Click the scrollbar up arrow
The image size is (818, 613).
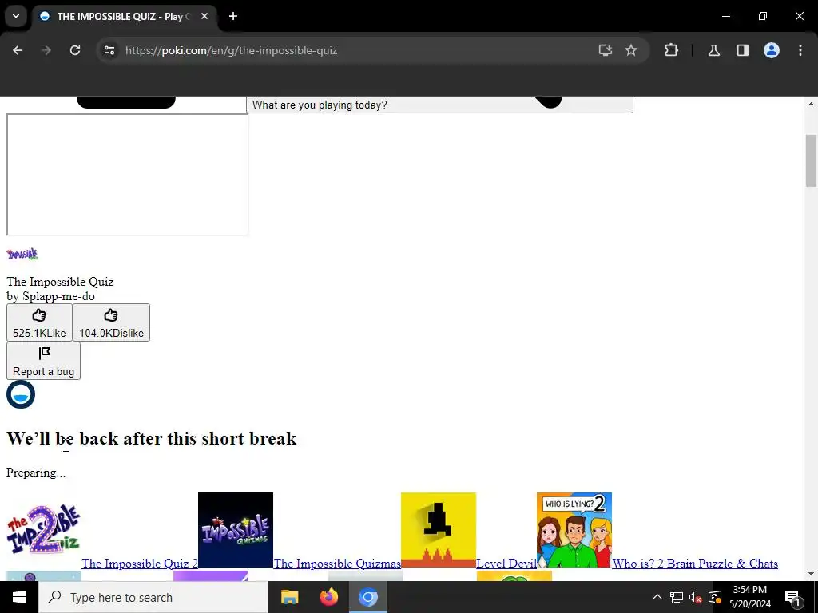pos(811,105)
